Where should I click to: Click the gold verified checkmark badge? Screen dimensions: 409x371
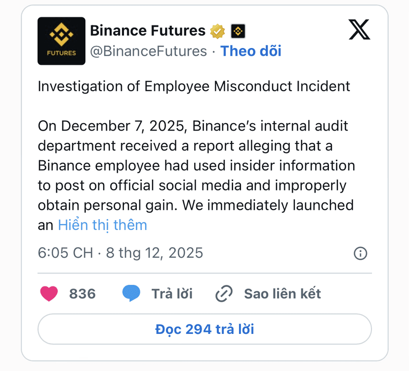(x=217, y=31)
